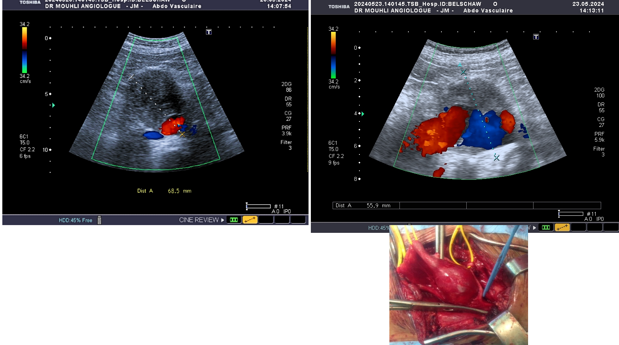The width and height of the screenshot is (619, 345).
Task: Click the first empty button after left caliper tool
Action: 266,220
